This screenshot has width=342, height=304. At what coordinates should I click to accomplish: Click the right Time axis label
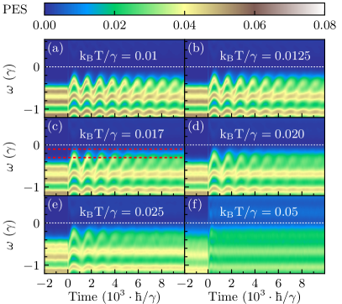click(255, 296)
